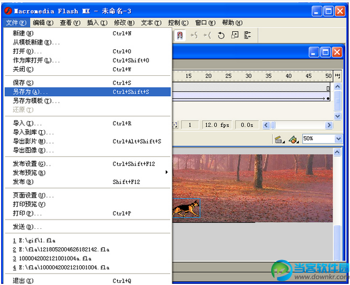Click the timeline horizontal scrollbar thumb
This screenshot has height=285, width=350.
(273, 125)
